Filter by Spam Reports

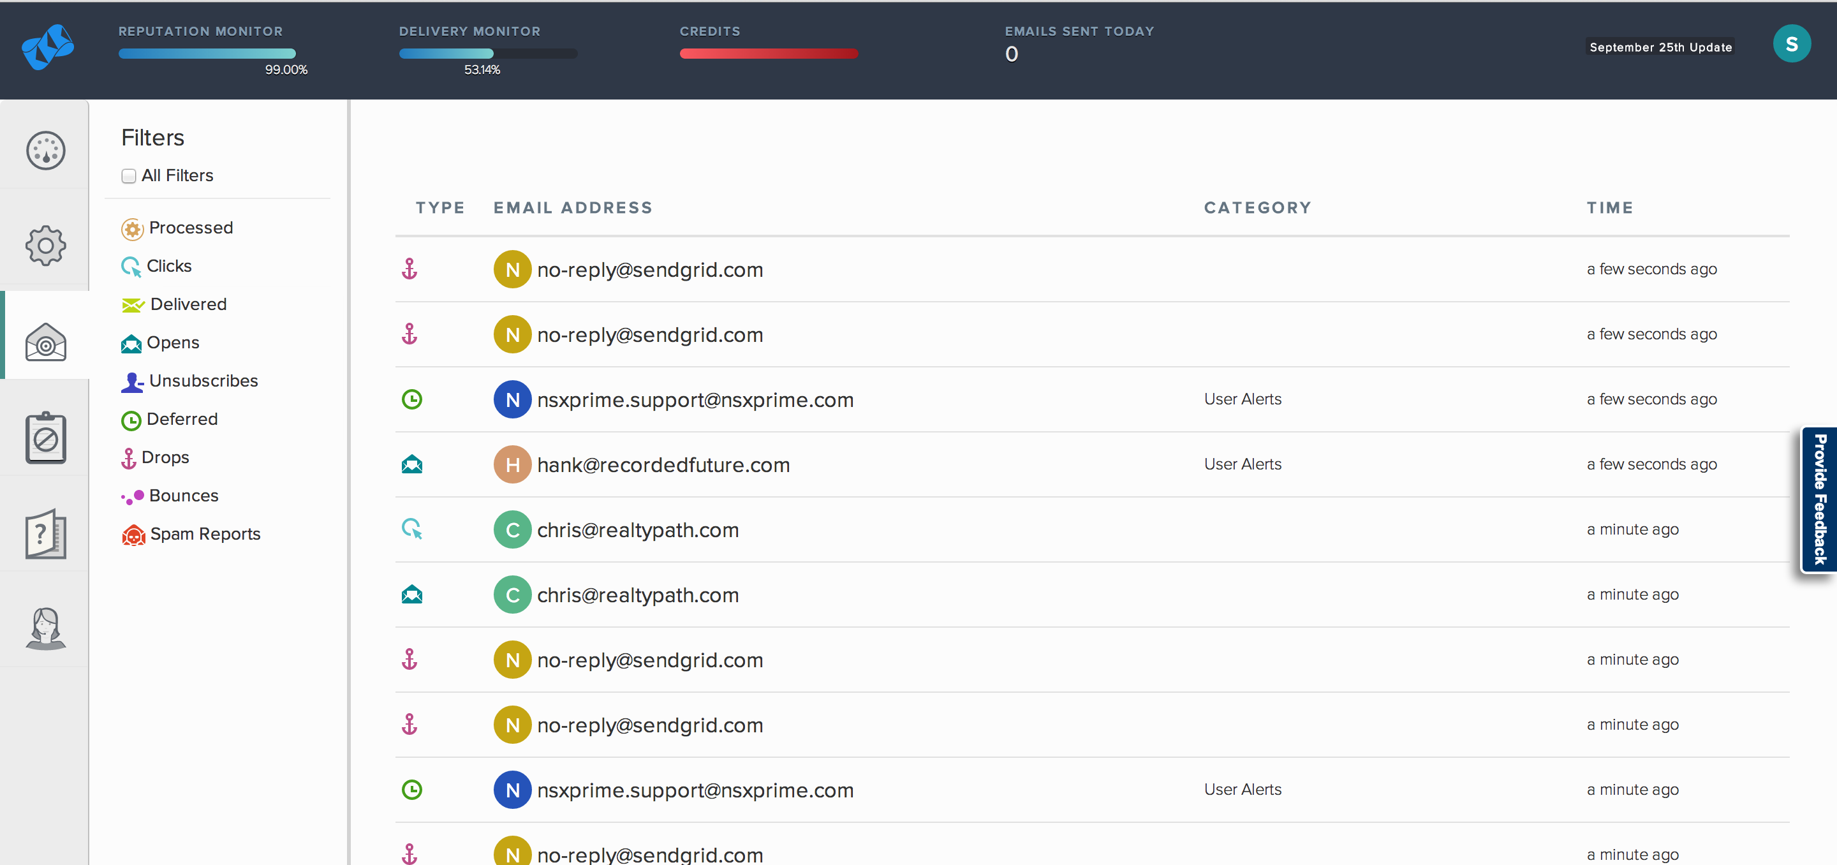click(x=204, y=534)
